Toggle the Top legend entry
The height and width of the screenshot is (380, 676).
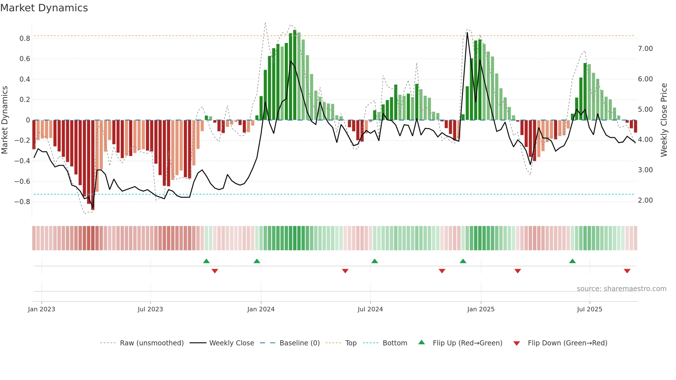[x=341, y=343]
